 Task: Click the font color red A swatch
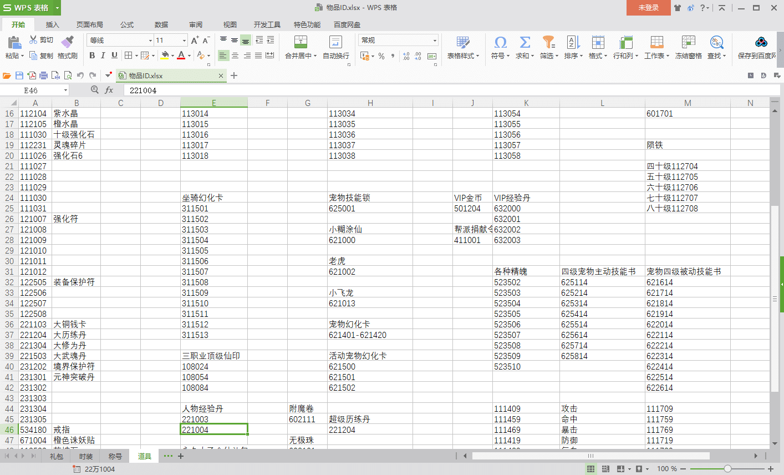point(181,55)
